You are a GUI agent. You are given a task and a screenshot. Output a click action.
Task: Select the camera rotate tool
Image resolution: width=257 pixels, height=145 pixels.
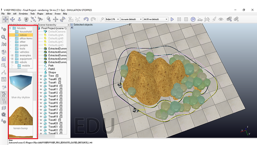click(12, 19)
